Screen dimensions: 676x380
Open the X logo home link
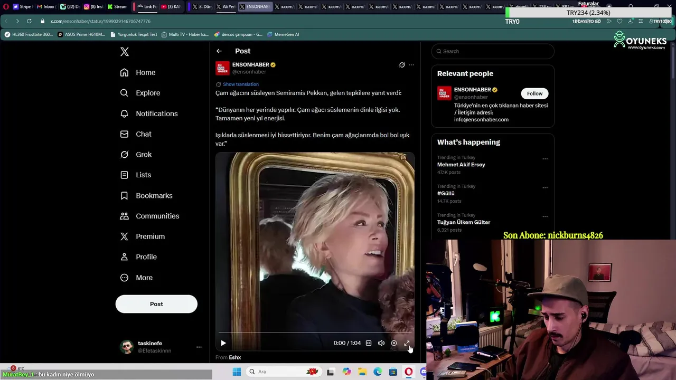click(125, 52)
